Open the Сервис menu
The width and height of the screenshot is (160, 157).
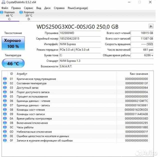28,8
